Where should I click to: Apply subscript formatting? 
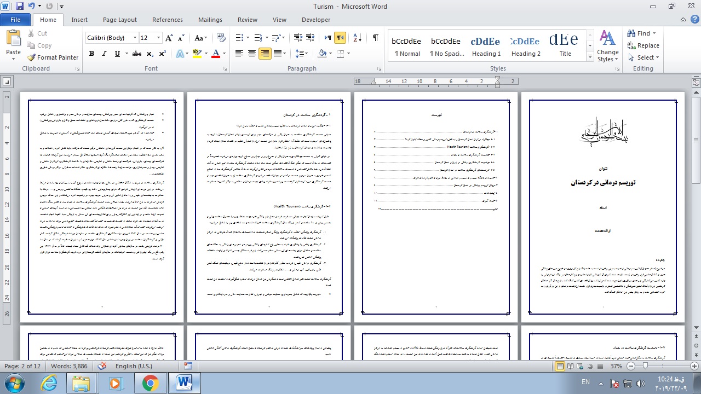click(x=150, y=54)
